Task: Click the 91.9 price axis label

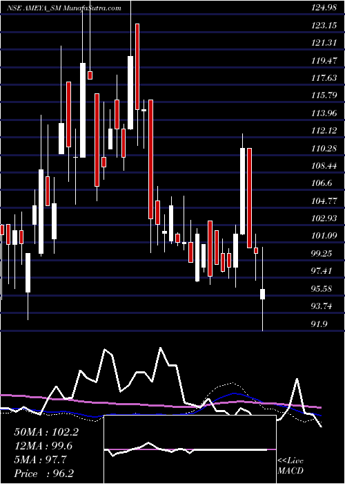Action: (x=320, y=324)
